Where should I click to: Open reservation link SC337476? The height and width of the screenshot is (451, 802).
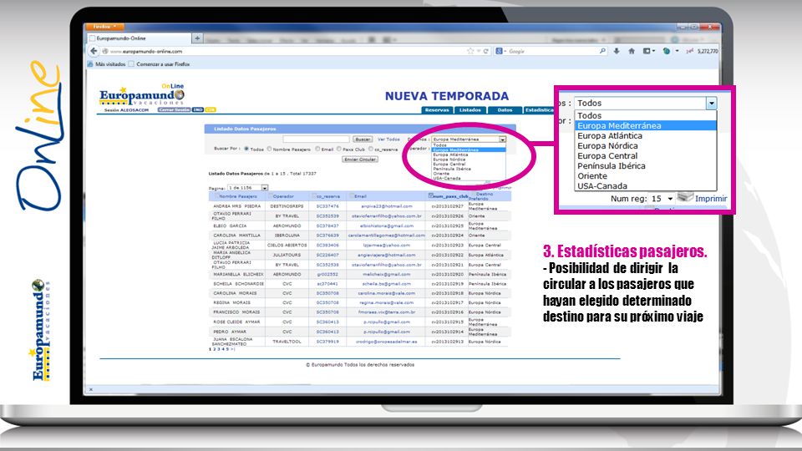(x=327, y=206)
